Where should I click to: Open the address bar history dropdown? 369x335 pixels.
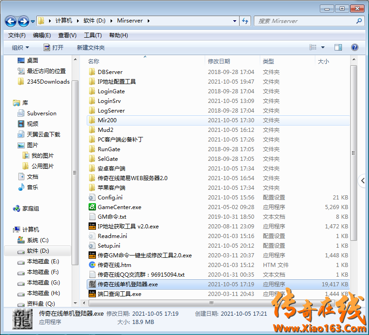tap(235, 21)
